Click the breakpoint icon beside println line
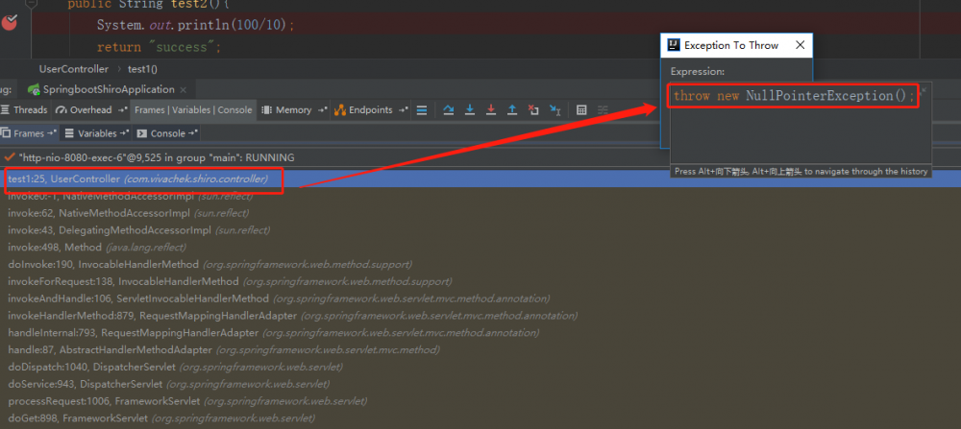The image size is (961, 429). (10, 23)
